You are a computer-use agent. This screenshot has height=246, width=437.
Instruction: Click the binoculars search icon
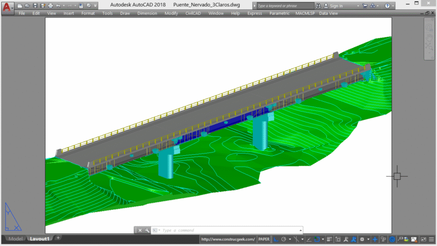point(318,5)
